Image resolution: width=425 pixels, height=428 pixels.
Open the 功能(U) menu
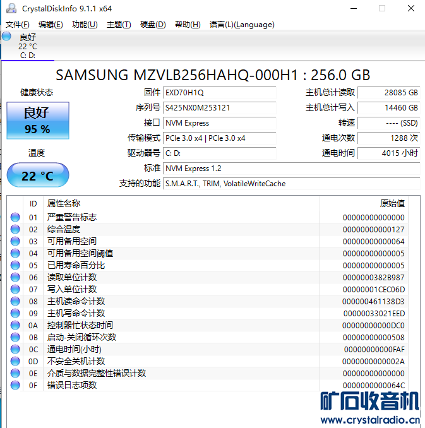tap(85, 25)
